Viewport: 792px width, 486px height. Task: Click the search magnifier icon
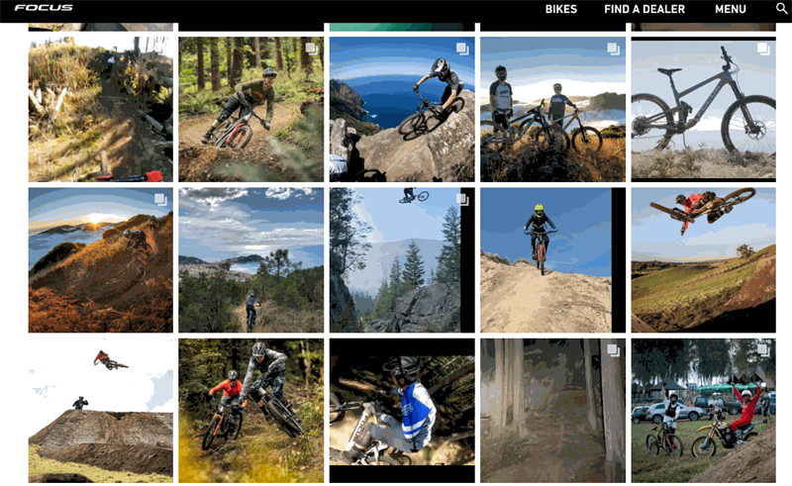781,8
